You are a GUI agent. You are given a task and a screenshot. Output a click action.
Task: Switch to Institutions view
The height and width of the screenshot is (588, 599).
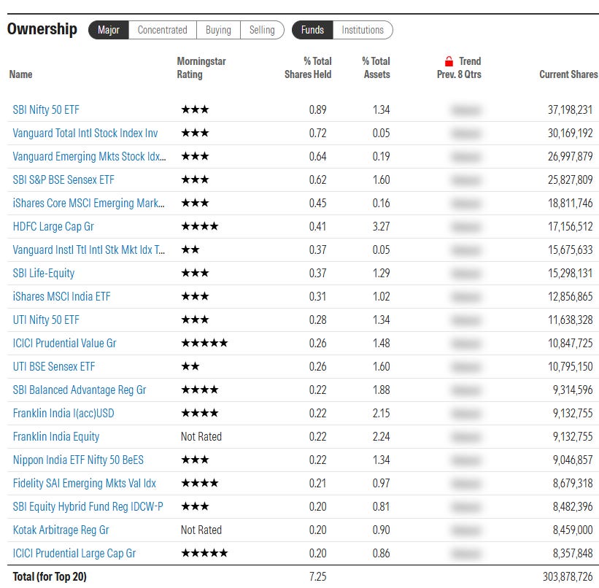pyautogui.click(x=363, y=30)
